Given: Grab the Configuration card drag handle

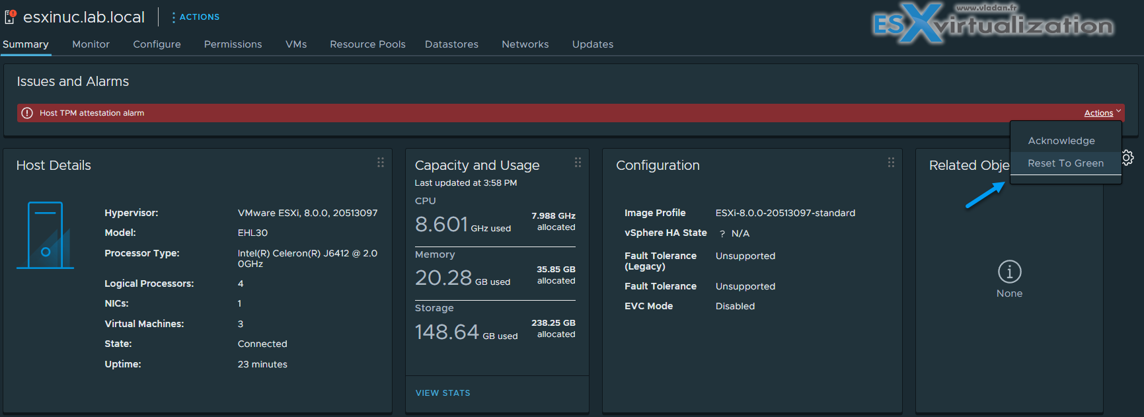Looking at the screenshot, I should click(891, 163).
